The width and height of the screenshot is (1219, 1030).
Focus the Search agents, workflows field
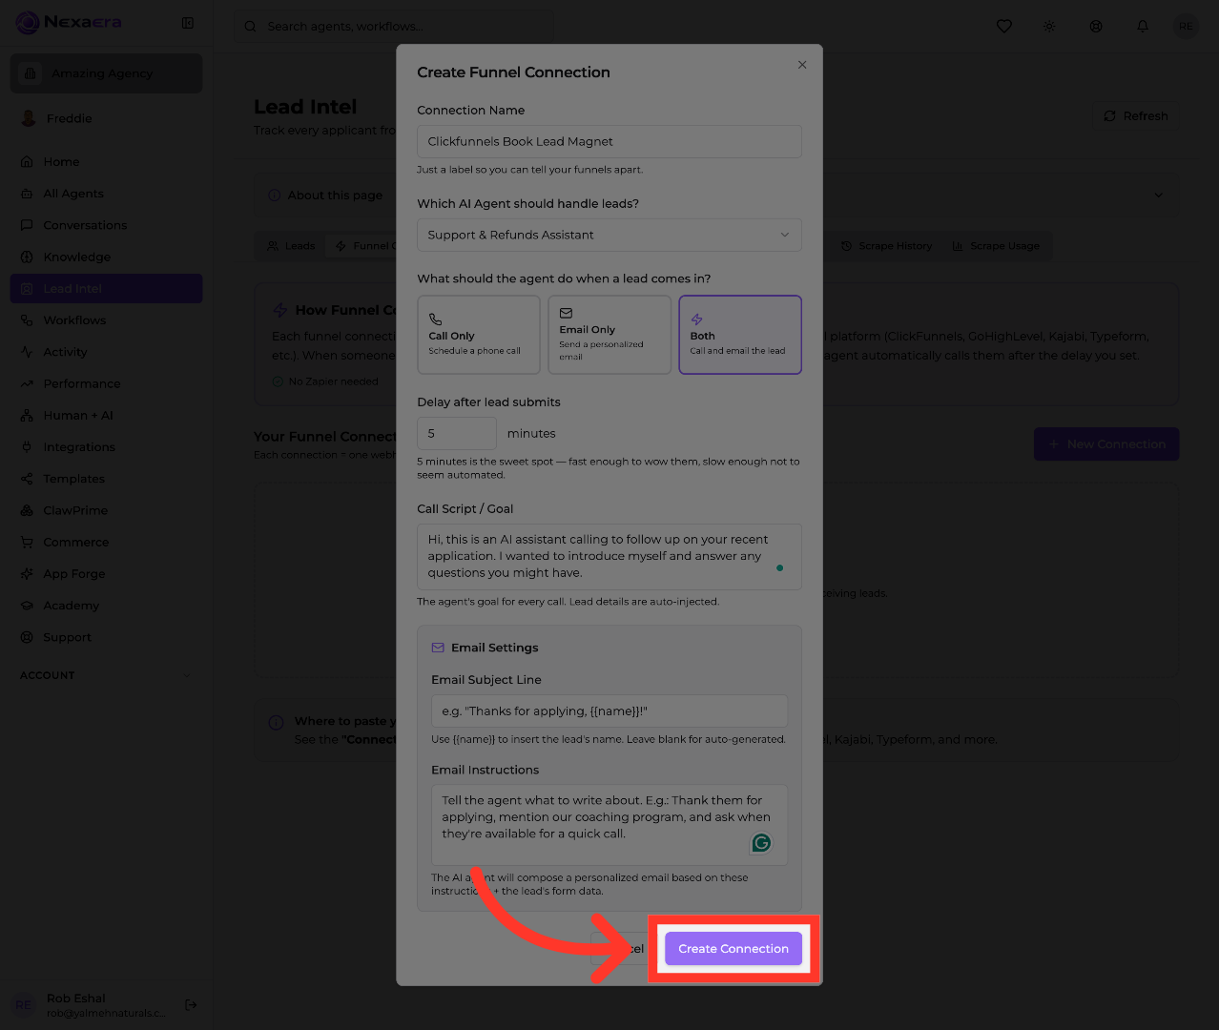click(x=393, y=27)
